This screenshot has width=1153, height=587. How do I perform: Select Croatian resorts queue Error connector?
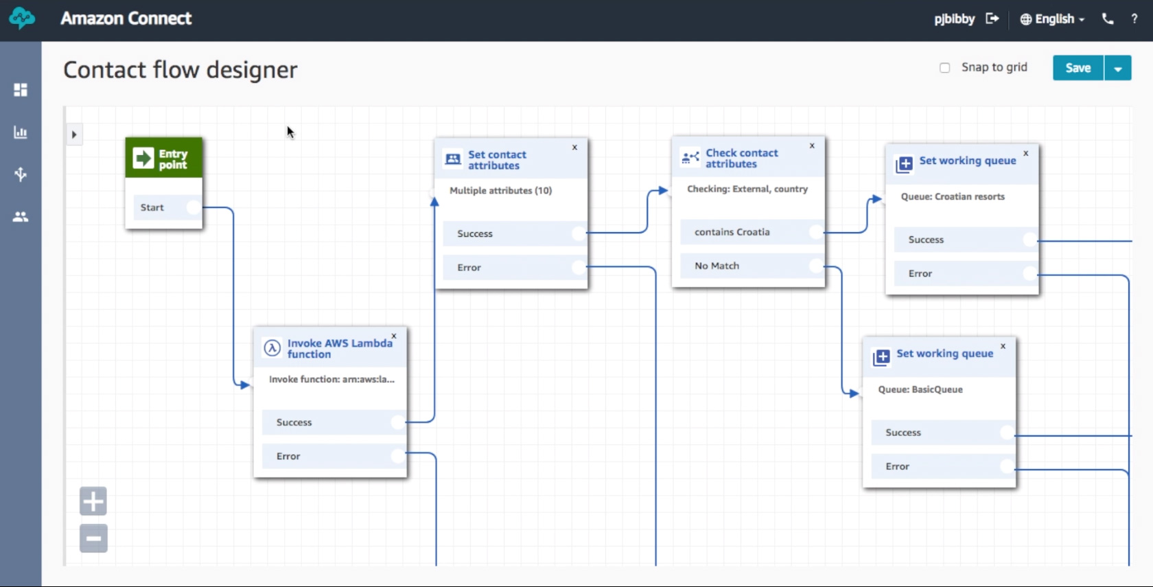(1030, 273)
